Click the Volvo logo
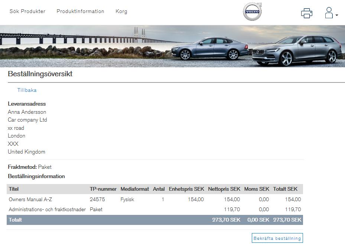The height and width of the screenshot is (245, 345). coord(252,12)
